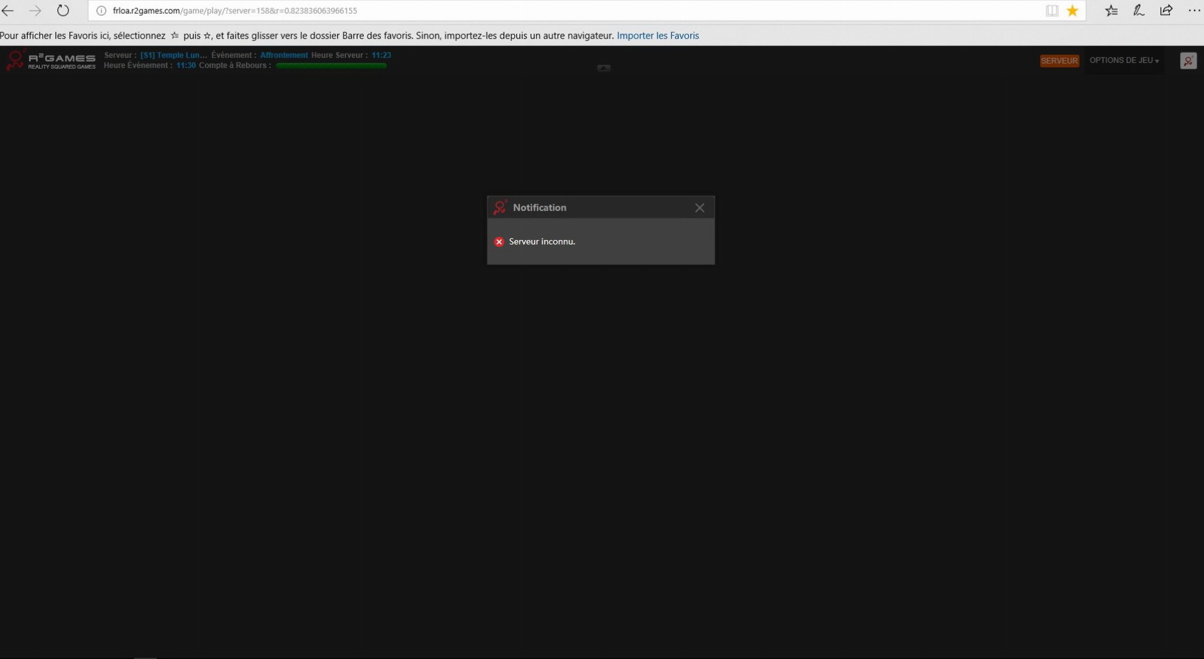
Task: Click the Affrontement event link
Action: click(x=284, y=55)
